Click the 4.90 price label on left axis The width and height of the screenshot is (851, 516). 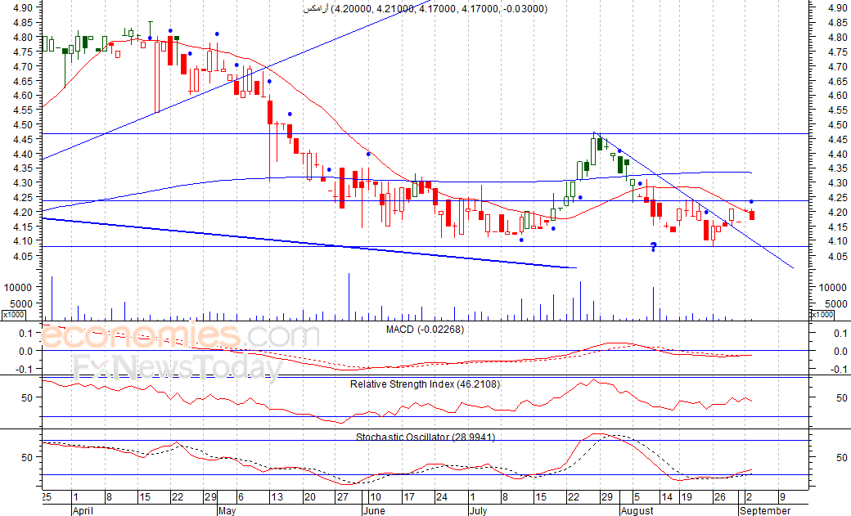(22, 7)
